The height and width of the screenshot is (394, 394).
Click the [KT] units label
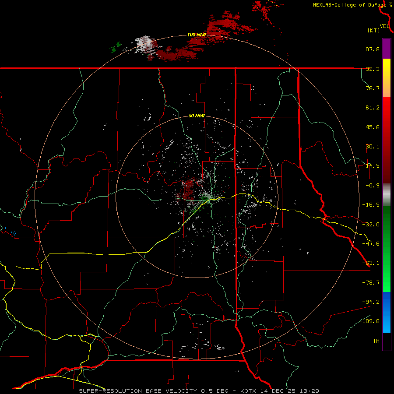[x=374, y=30]
